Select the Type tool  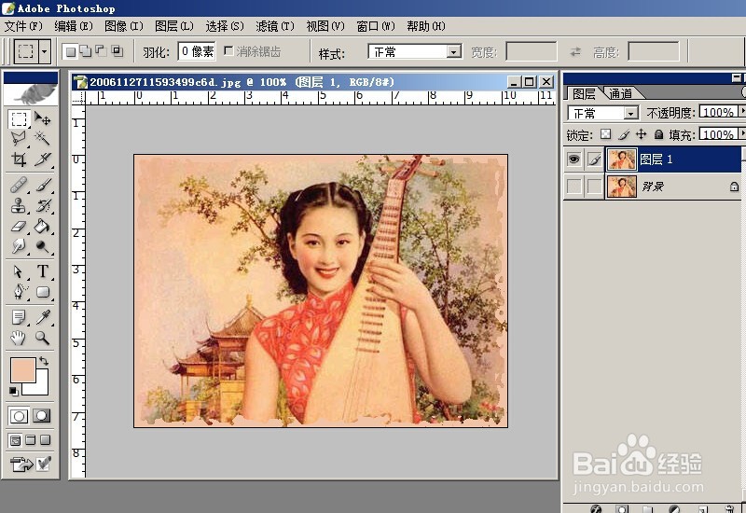click(x=42, y=271)
